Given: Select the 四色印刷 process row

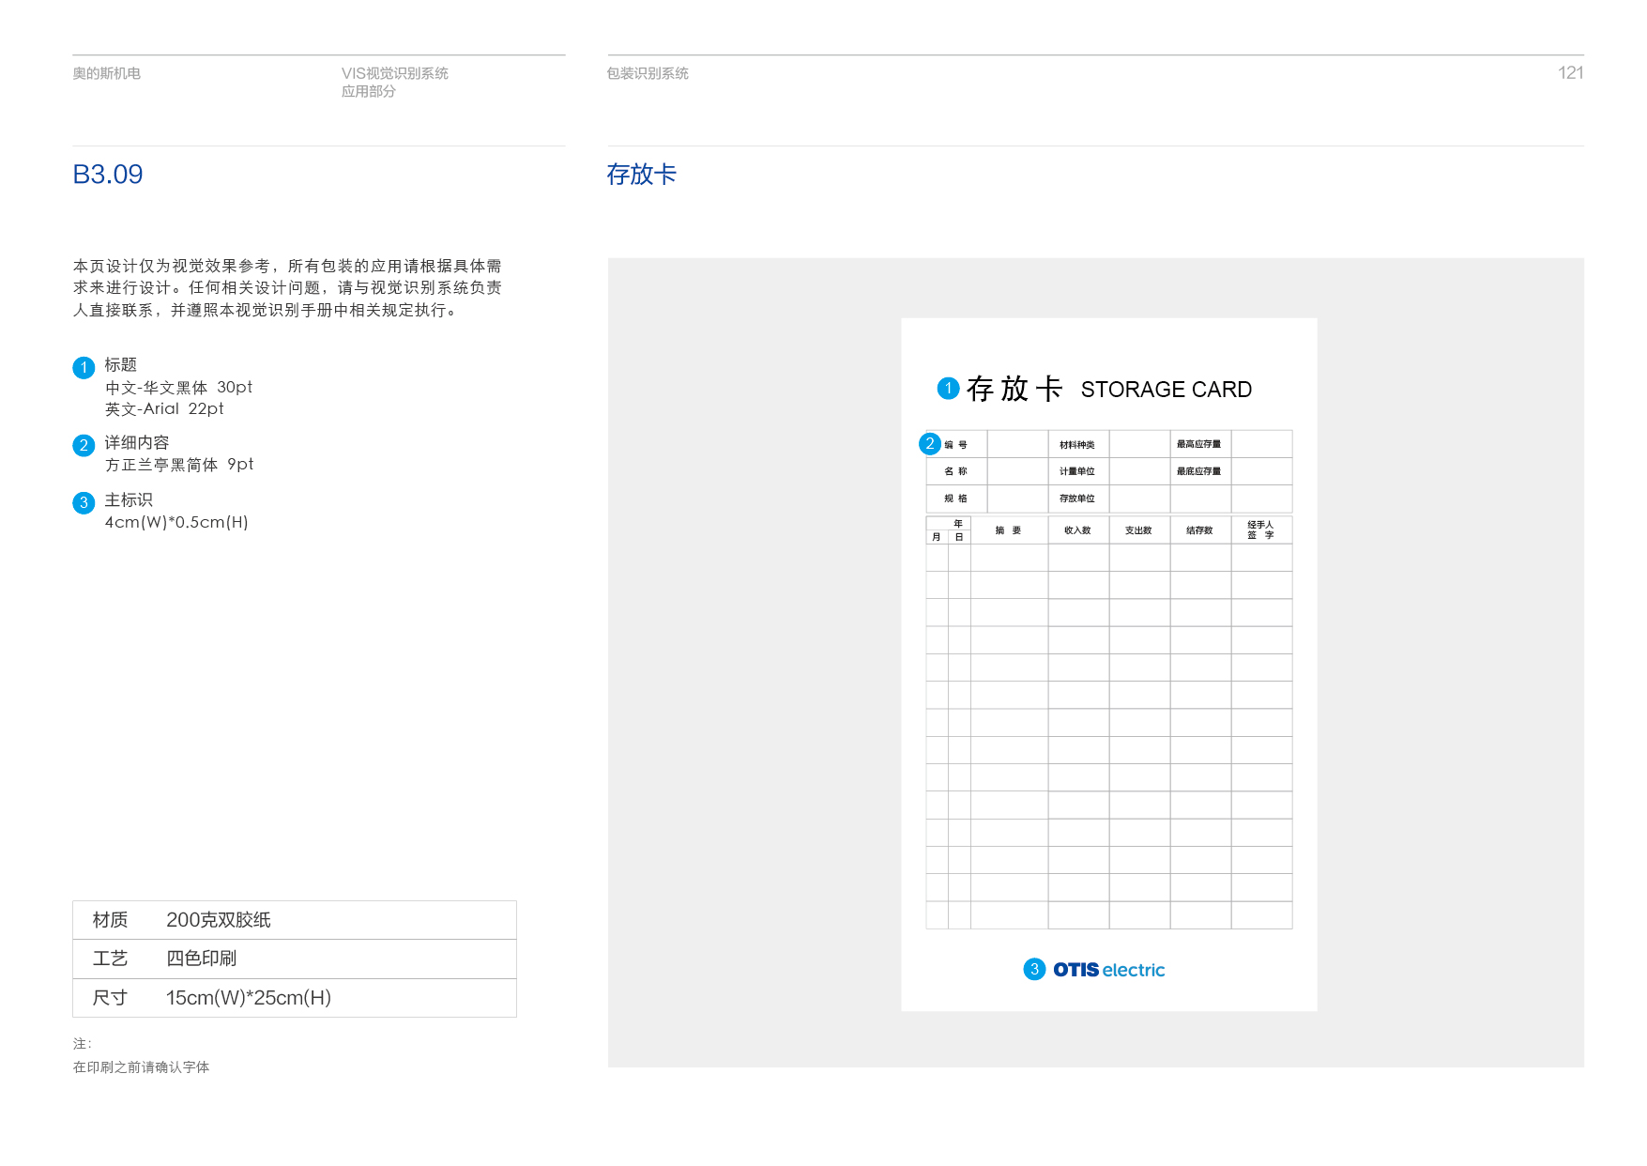Looking at the screenshot, I should pyautogui.click(x=294, y=959).
